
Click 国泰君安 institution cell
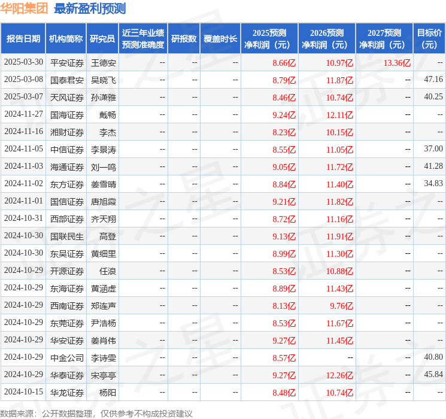coord(67,80)
